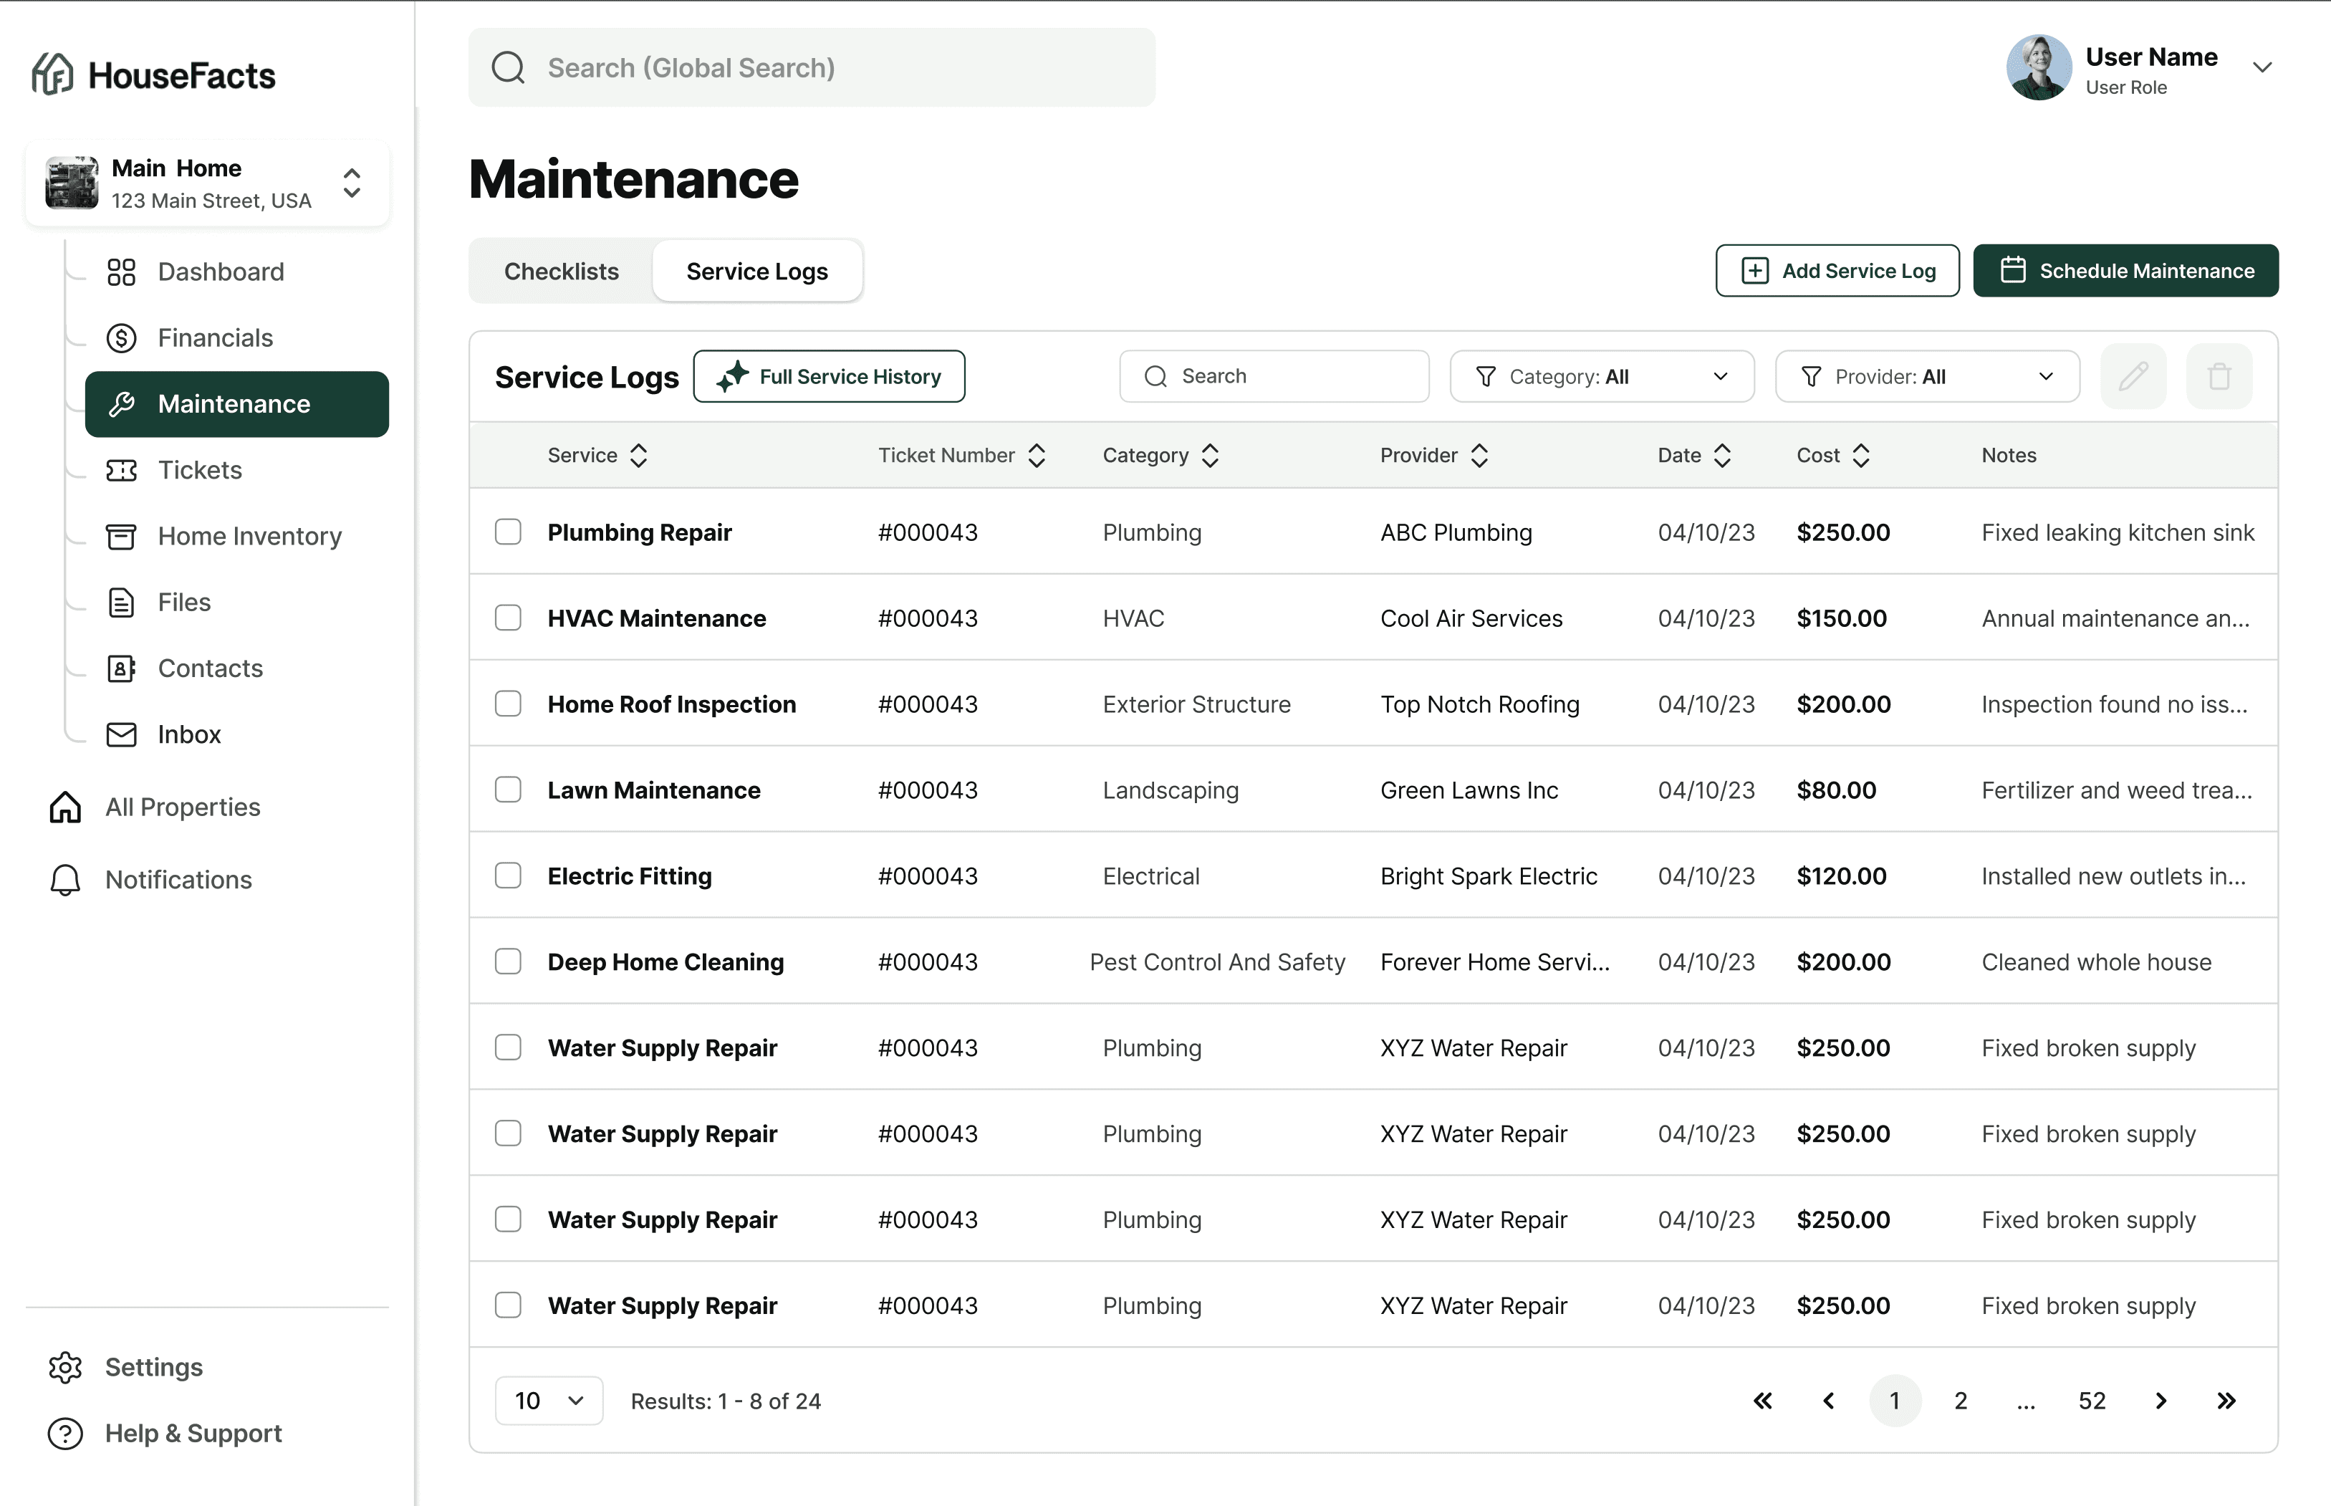Image resolution: width=2331 pixels, height=1506 pixels.
Task: Open Tickets via the ticket icon
Action: click(x=120, y=469)
